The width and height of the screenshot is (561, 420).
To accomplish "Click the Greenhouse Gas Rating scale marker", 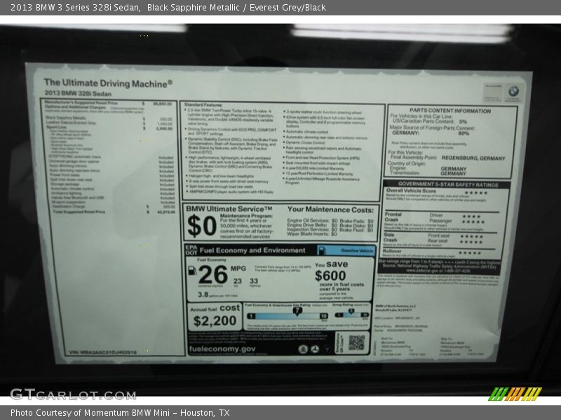I will [297, 310].
